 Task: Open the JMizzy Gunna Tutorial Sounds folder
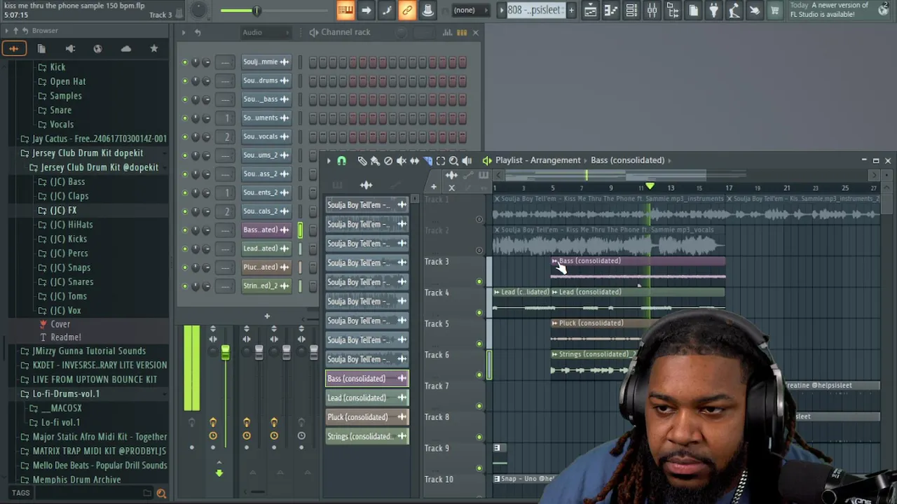click(89, 351)
